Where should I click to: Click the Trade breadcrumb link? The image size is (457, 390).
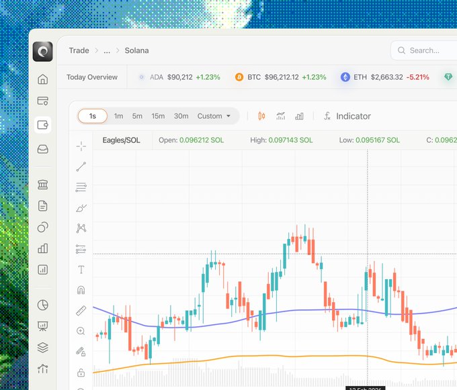[x=79, y=50]
